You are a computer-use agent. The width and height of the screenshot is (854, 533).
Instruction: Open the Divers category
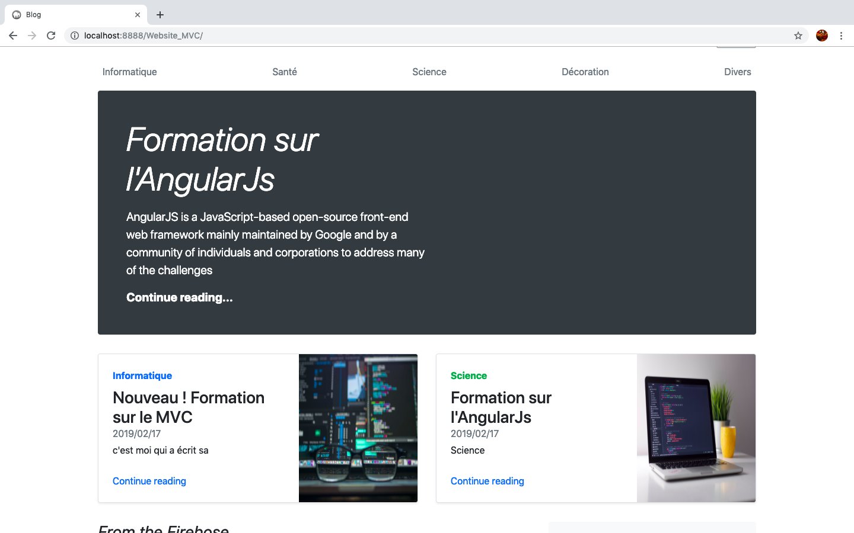(738, 72)
